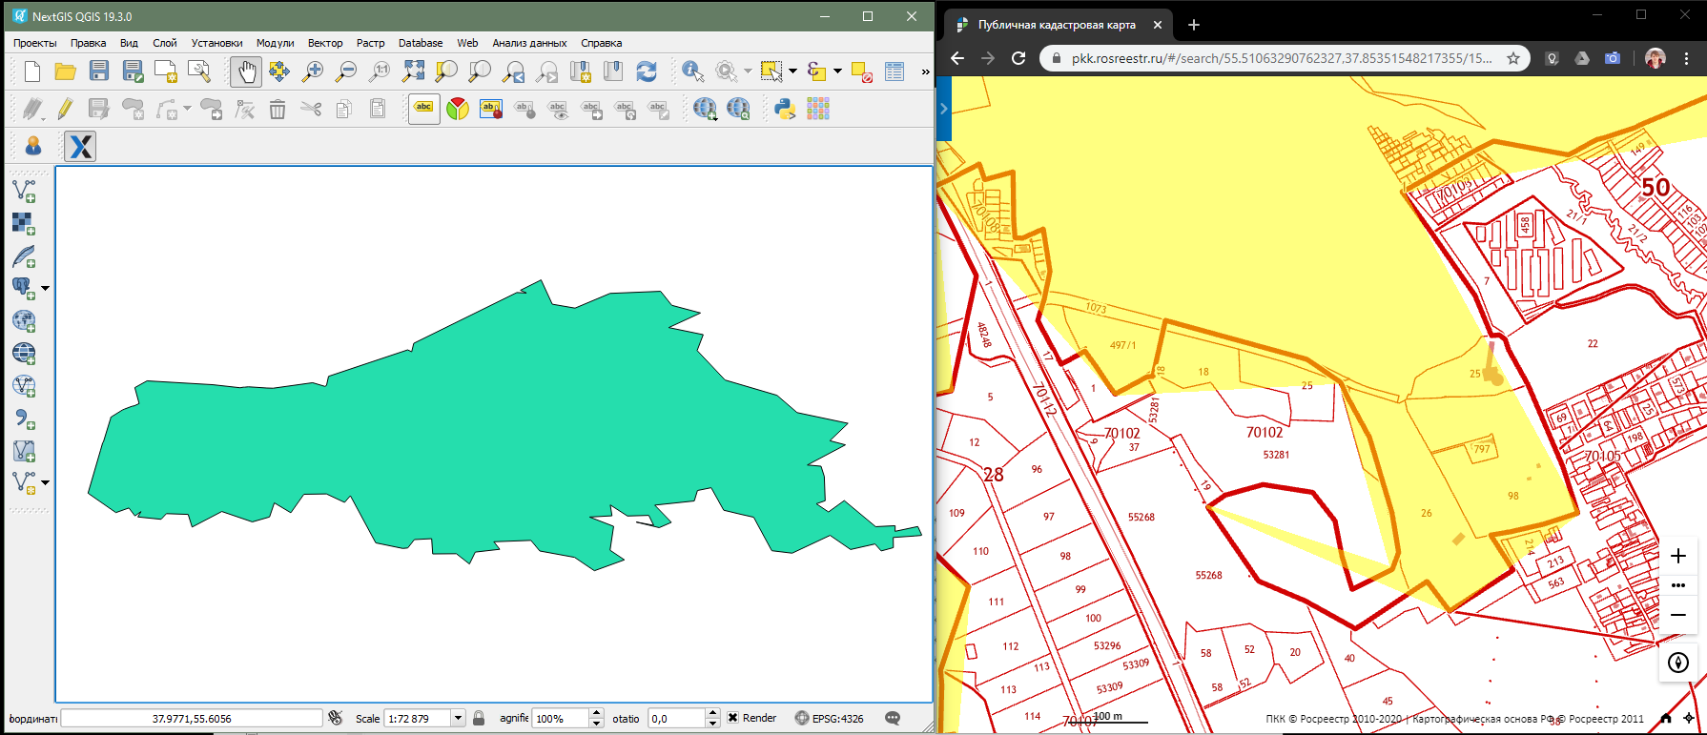
Task: Click the EPSG:4326 projection button
Action: [830, 718]
